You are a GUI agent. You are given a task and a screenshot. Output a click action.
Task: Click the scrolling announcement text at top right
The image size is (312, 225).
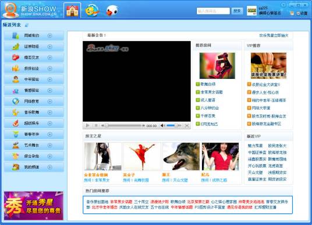tap(274, 35)
